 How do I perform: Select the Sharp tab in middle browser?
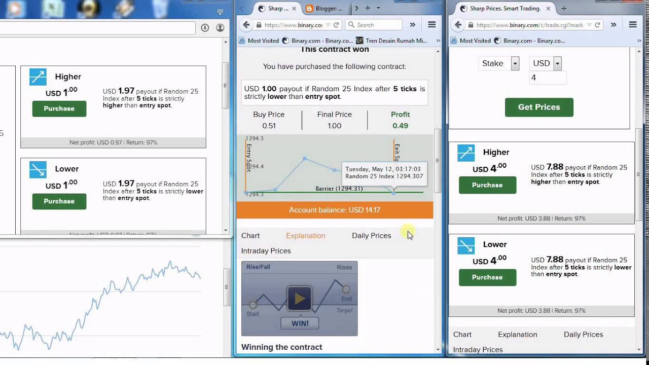tap(273, 9)
